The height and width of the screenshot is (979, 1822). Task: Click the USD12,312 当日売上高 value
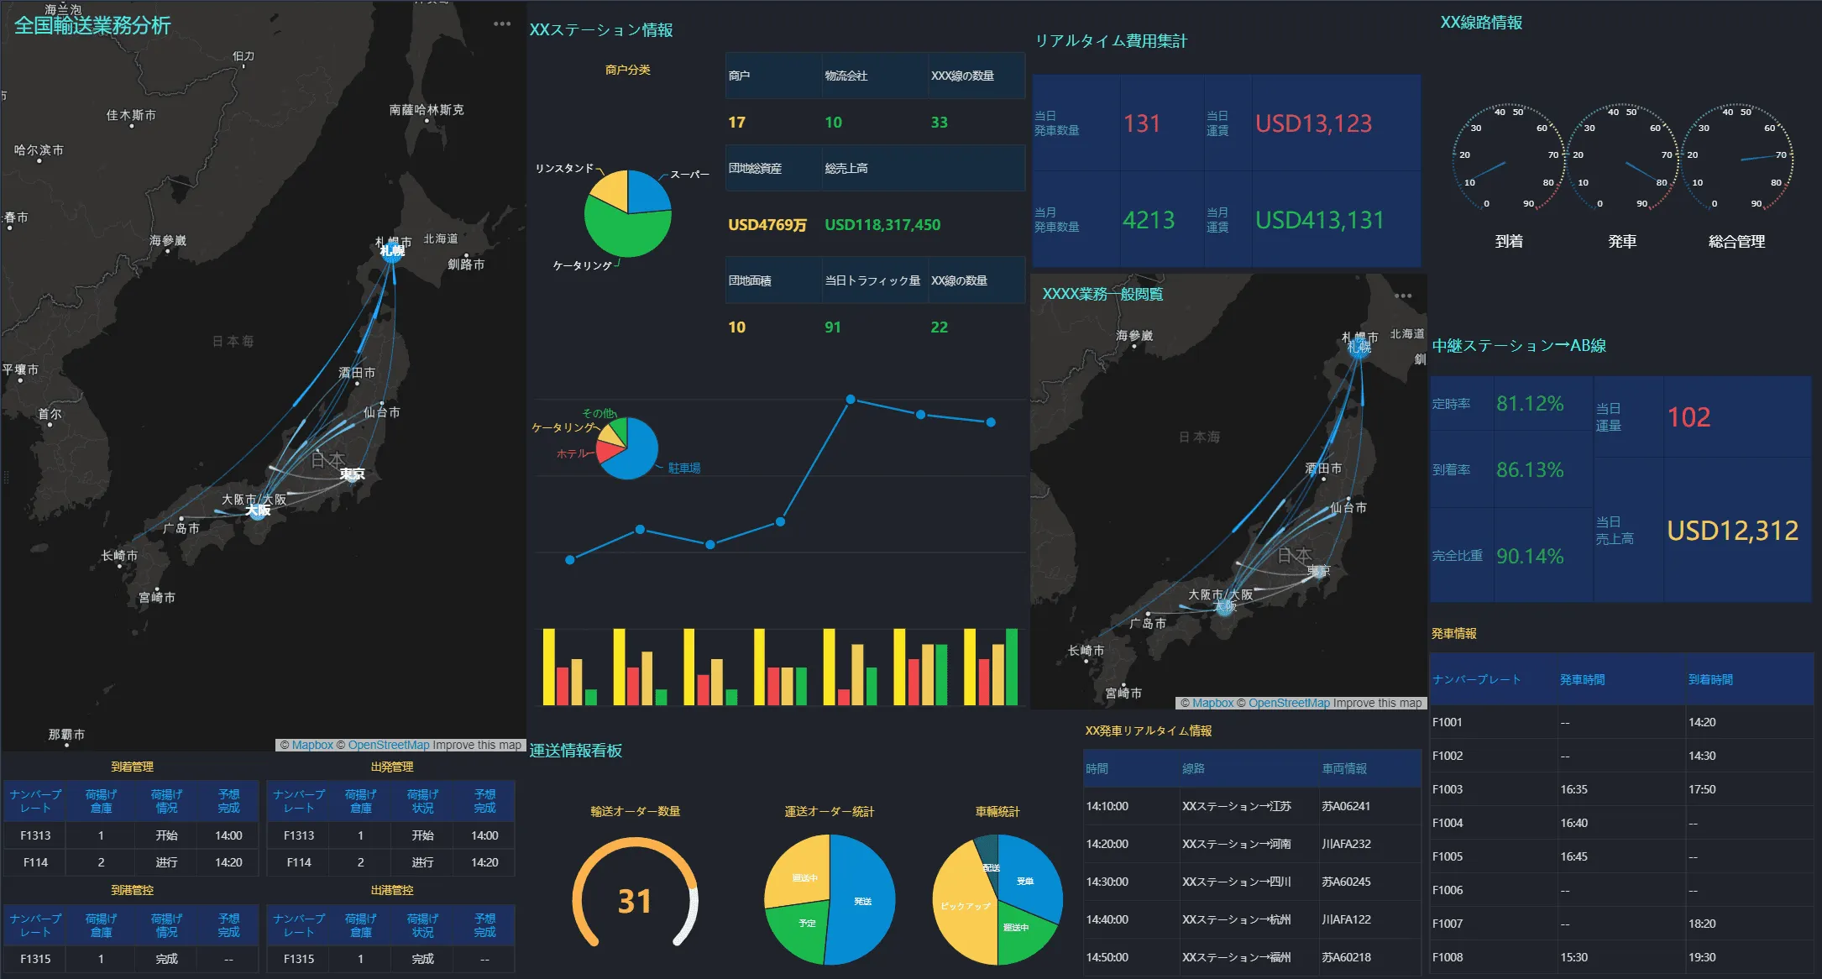point(1732,531)
